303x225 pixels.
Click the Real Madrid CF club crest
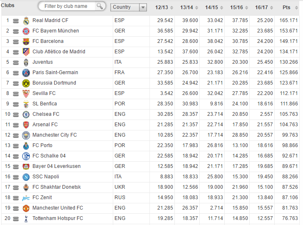[26, 20]
